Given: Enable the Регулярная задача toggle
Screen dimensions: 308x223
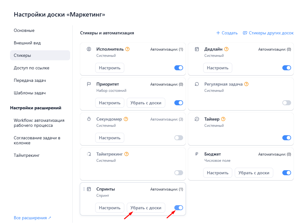Looking at the screenshot, I should click(x=286, y=103).
